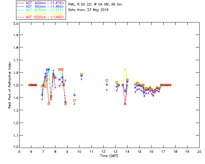Click the x-axis tick label 13
This screenshot has width=205, height=164.
(x=115, y=152)
